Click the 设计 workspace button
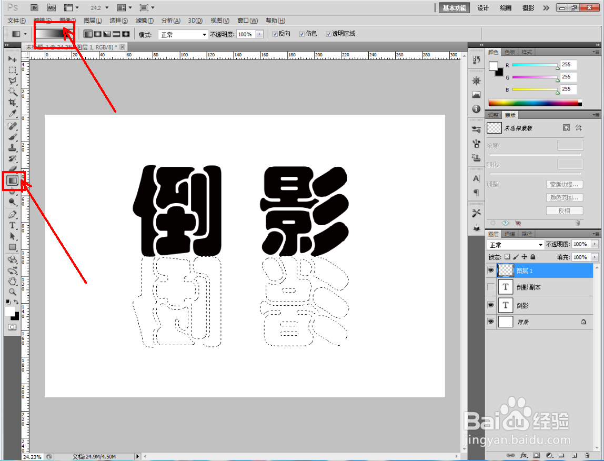The height and width of the screenshot is (461, 604). pyautogui.click(x=483, y=8)
